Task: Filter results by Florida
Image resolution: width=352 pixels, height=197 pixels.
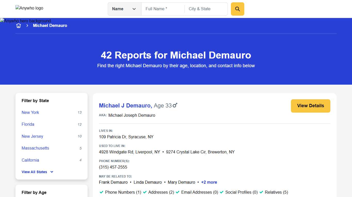Action: click(28, 124)
